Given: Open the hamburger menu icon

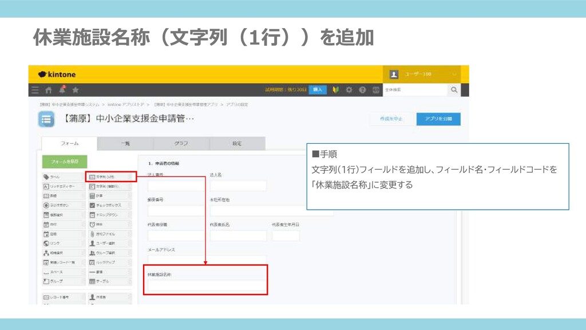Looking at the screenshot, I should coord(35,90).
